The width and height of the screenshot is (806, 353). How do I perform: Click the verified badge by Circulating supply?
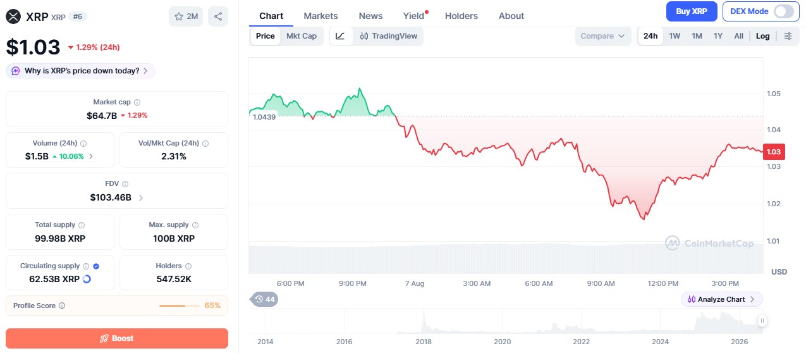click(96, 266)
